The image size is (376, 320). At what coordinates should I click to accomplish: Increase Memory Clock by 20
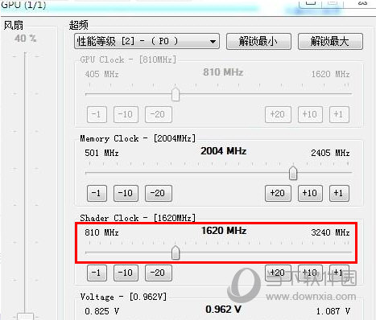pos(278,193)
